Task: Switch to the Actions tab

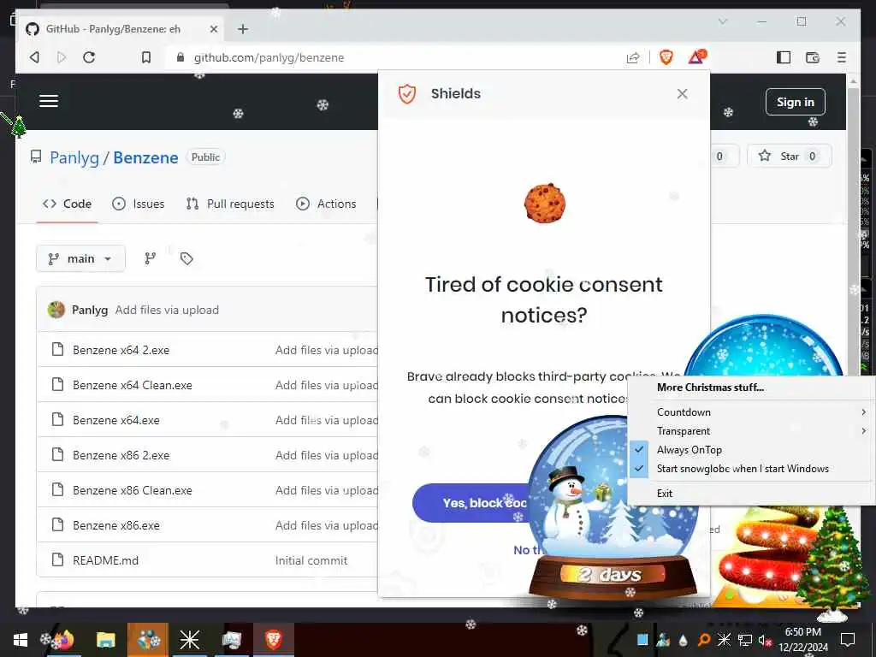Action: point(326,204)
